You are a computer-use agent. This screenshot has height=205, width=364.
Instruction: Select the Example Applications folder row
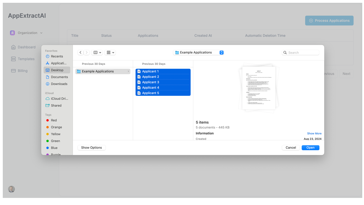tap(103, 71)
